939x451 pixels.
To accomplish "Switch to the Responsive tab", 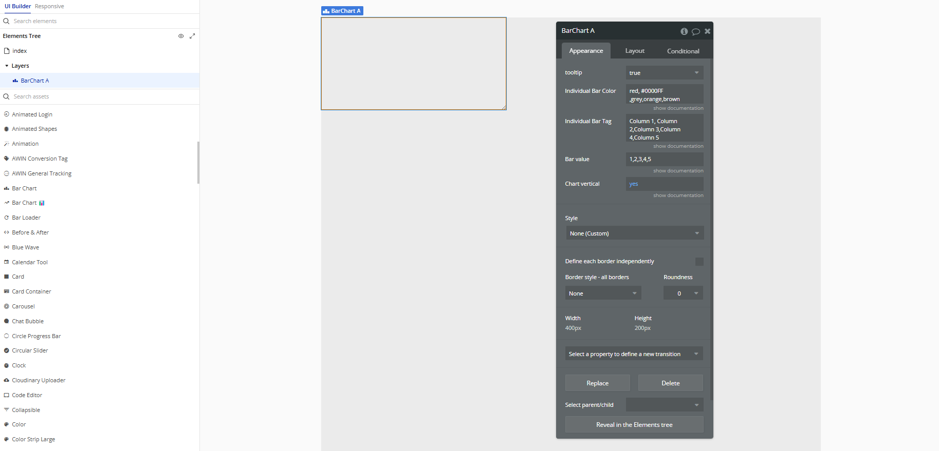I will [x=49, y=6].
